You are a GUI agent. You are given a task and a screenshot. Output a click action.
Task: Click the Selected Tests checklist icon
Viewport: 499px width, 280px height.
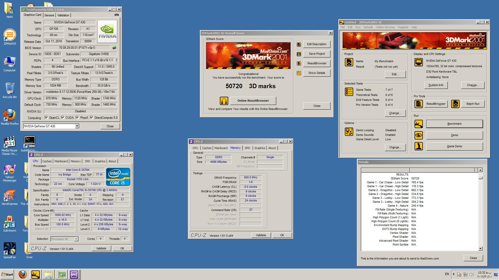click(x=349, y=92)
